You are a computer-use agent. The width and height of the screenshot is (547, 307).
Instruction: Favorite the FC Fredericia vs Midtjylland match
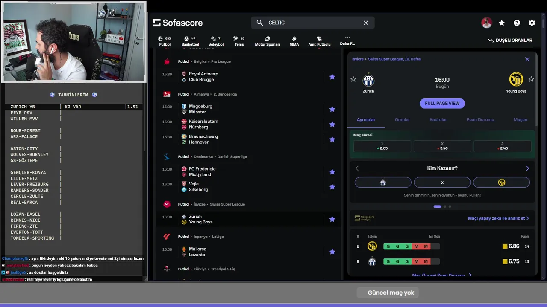(x=332, y=171)
